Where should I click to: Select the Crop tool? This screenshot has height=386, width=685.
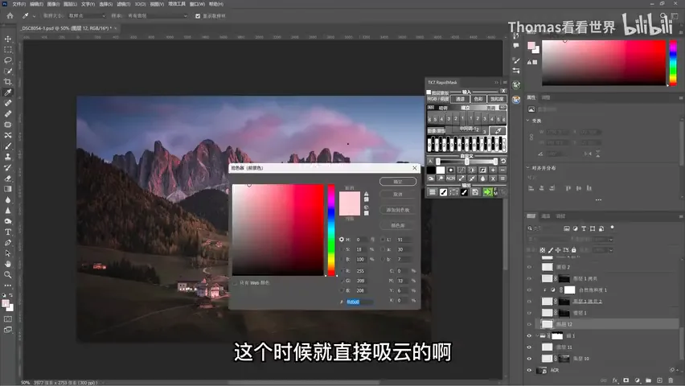pyautogui.click(x=8, y=82)
